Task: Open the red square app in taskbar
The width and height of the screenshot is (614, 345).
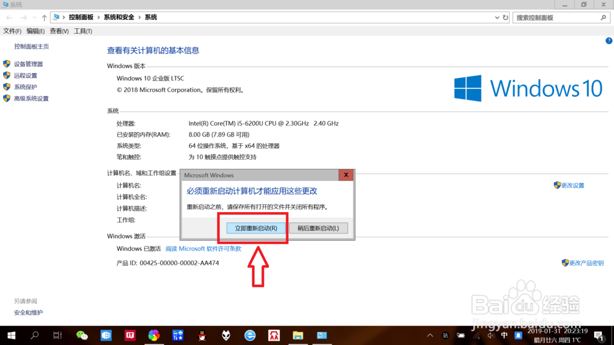Action: point(130,335)
